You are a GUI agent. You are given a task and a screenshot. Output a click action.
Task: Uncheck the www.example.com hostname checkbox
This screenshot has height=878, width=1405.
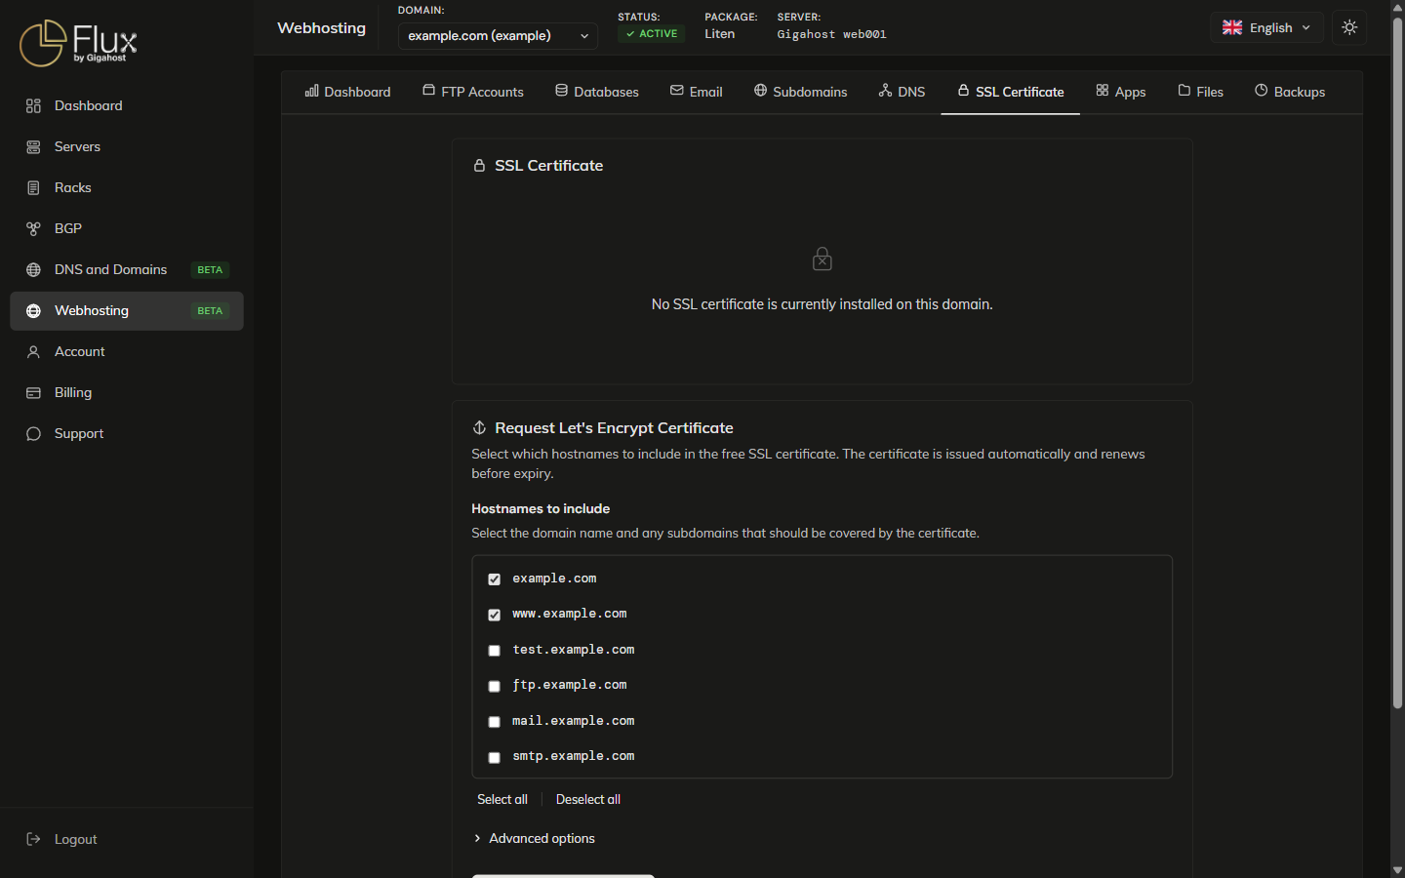point(494,615)
